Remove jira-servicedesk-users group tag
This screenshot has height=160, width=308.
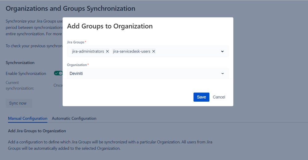point(154,51)
